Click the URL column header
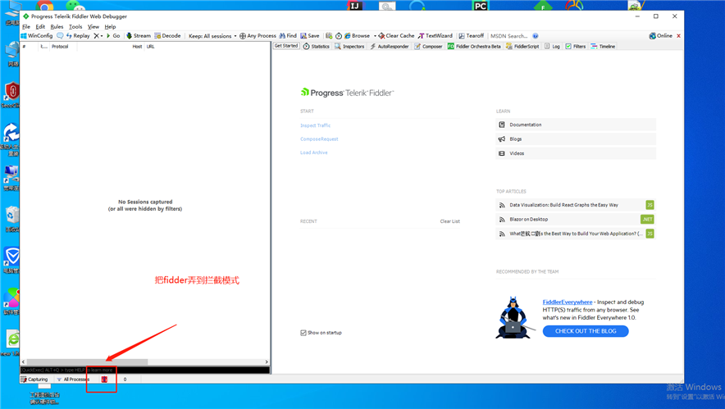The width and height of the screenshot is (725, 409). tap(151, 46)
